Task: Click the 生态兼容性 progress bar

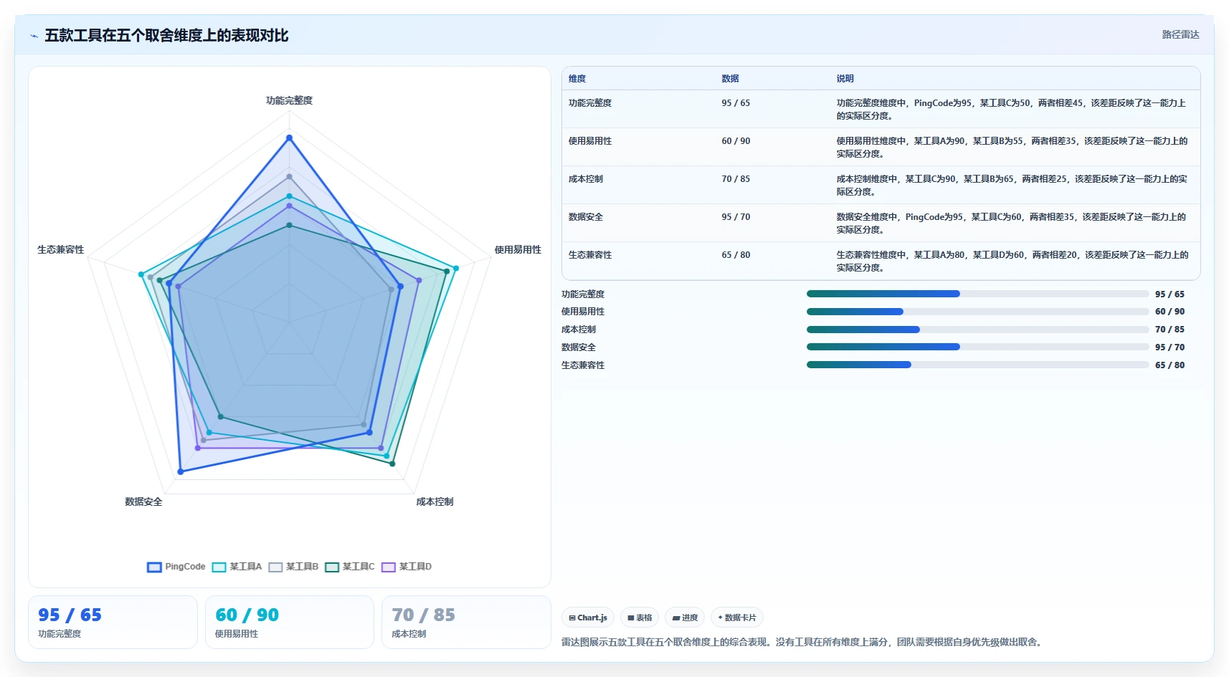Action: pos(977,365)
